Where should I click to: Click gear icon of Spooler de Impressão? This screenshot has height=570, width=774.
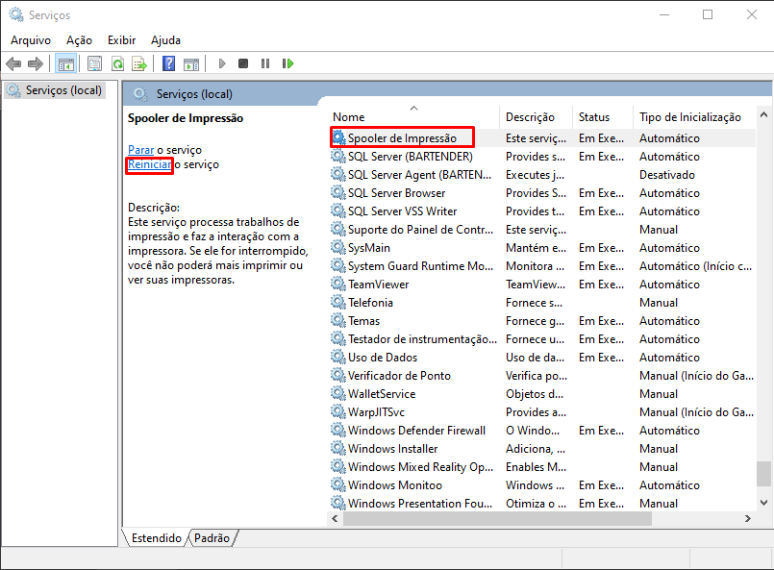pyautogui.click(x=338, y=138)
